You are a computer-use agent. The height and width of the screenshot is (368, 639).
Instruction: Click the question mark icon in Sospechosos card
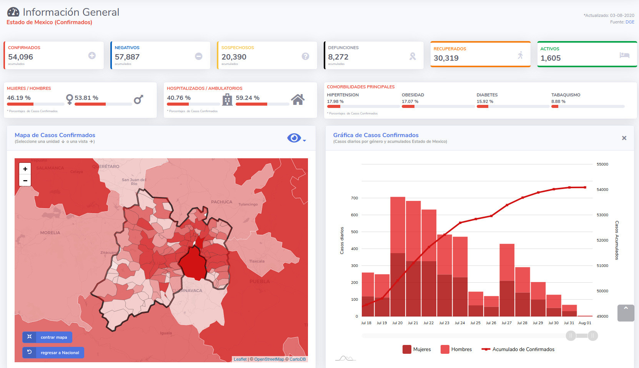click(x=305, y=56)
